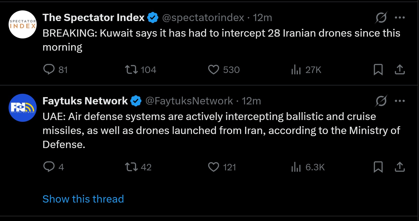
Task: Open more options for Spectator Index tweet
Action: [400, 18]
